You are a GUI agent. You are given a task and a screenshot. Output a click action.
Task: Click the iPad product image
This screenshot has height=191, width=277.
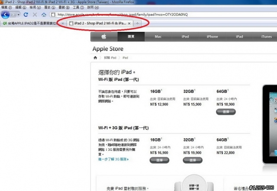(x=270, y=124)
